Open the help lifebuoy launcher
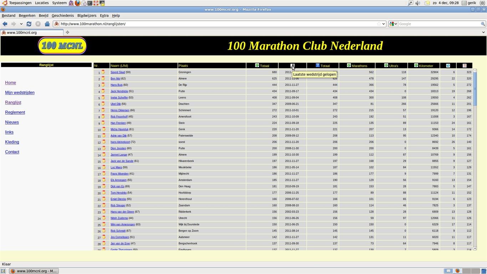The height and width of the screenshot is (274, 487). pyautogui.click(x=96, y=3)
